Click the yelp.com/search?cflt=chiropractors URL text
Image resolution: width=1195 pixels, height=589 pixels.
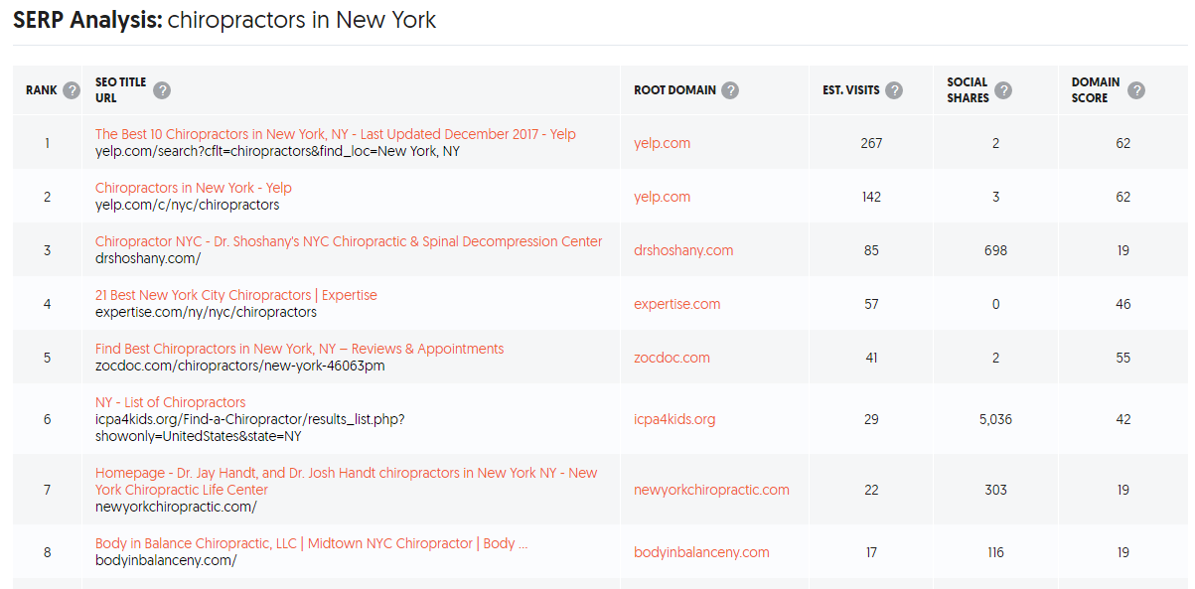click(277, 151)
